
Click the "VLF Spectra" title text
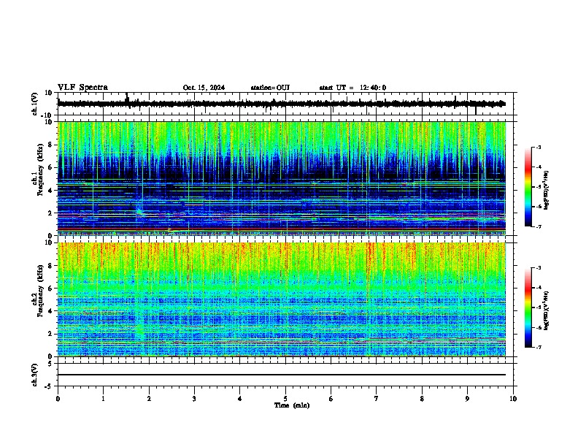pyautogui.click(x=82, y=88)
